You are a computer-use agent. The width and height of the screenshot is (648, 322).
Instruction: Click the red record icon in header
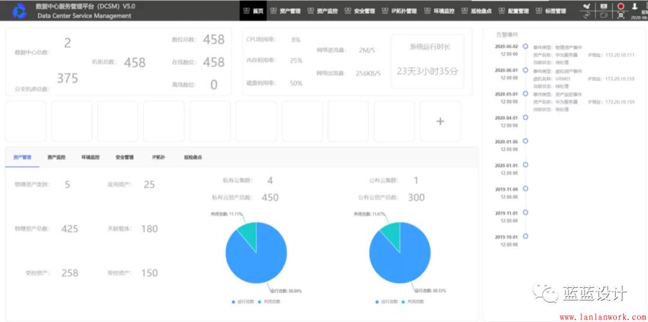pyautogui.click(x=620, y=6)
